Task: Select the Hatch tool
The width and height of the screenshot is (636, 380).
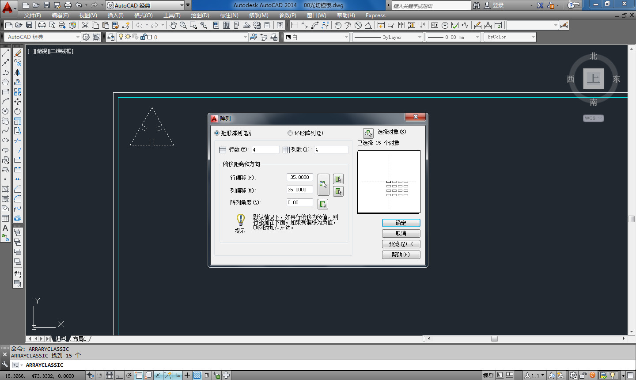Action: pos(5,189)
